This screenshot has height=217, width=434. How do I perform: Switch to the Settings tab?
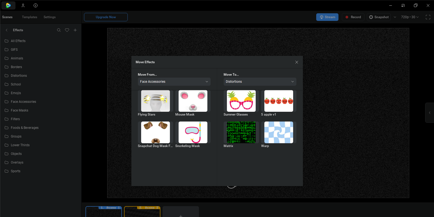49,17
